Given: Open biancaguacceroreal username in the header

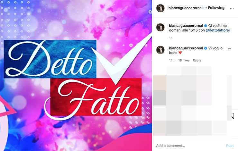Looking at the screenshot, I should 186,8.
